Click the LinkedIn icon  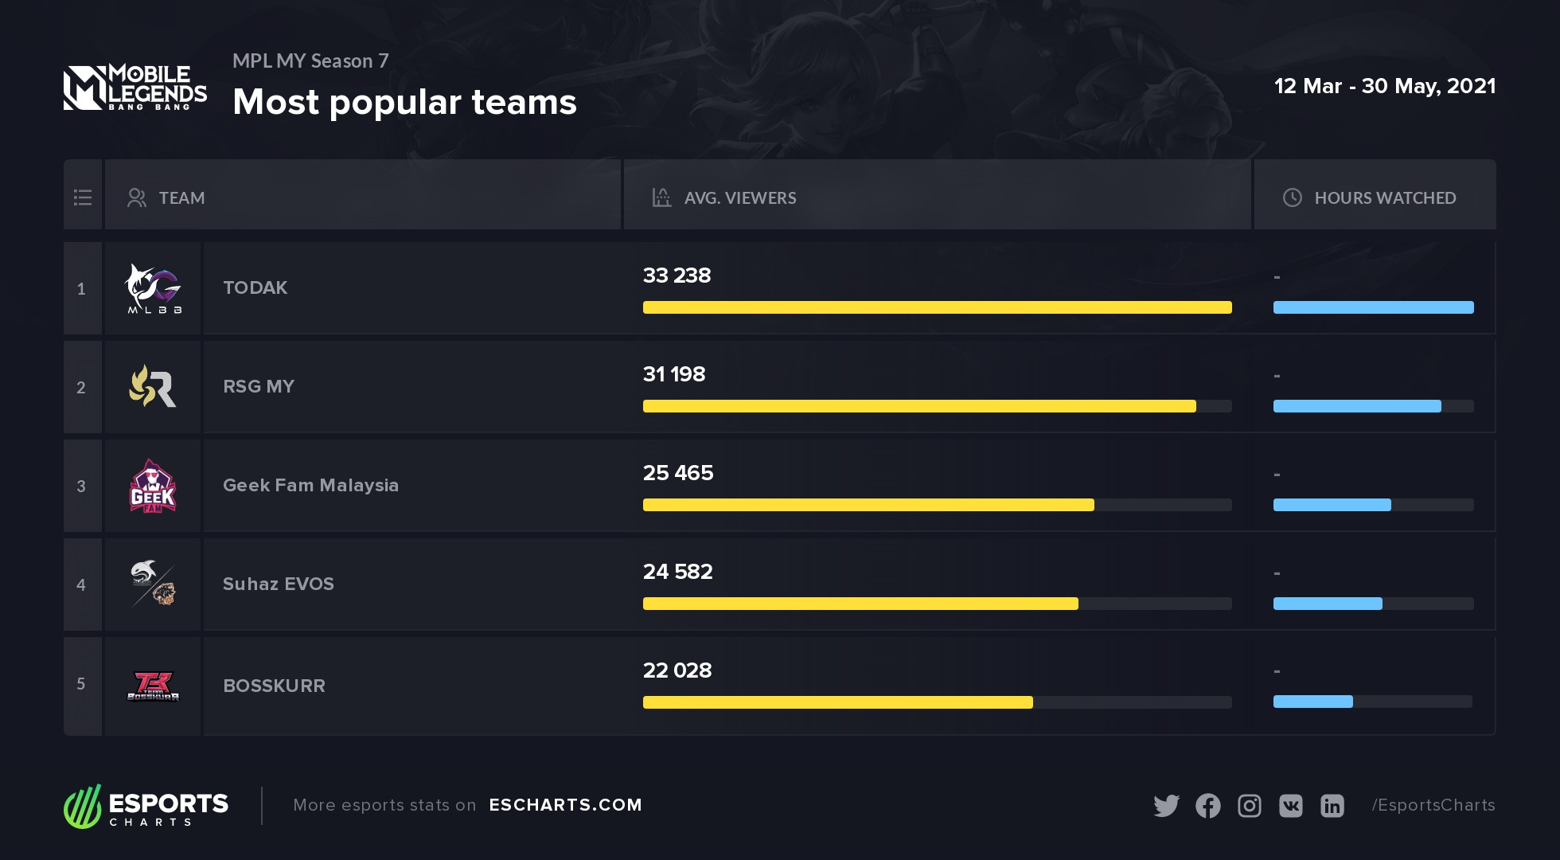(x=1332, y=806)
